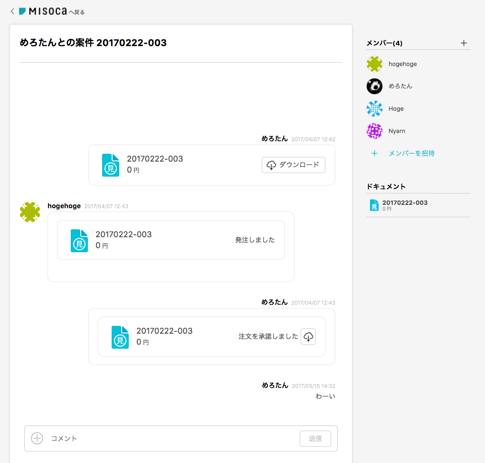Click the circled plus attach icon
The height and width of the screenshot is (463, 485).
click(37, 438)
